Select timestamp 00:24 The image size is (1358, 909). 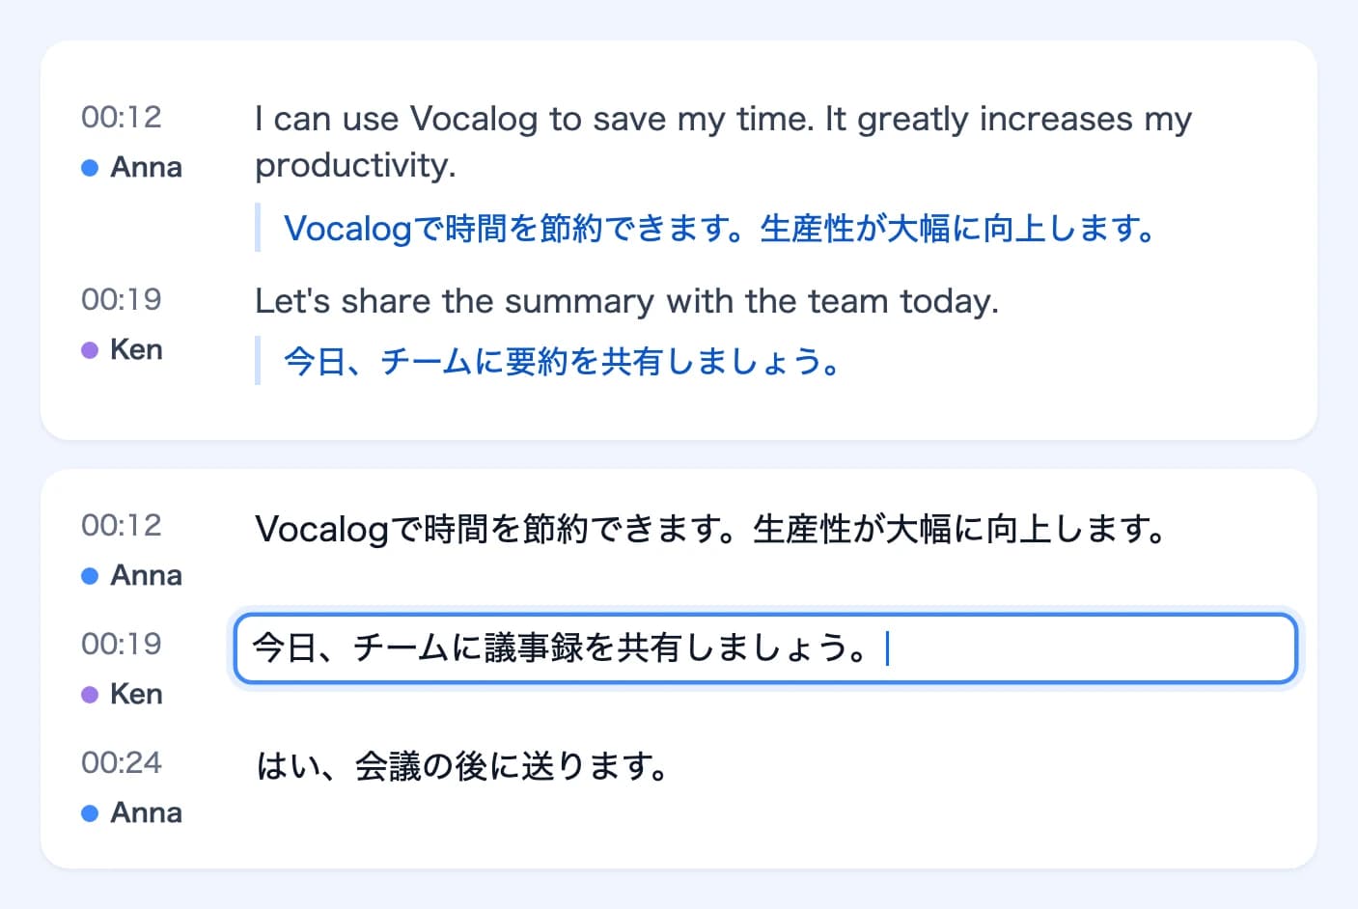[122, 762]
